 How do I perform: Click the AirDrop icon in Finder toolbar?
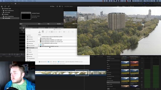pos(39,32)
